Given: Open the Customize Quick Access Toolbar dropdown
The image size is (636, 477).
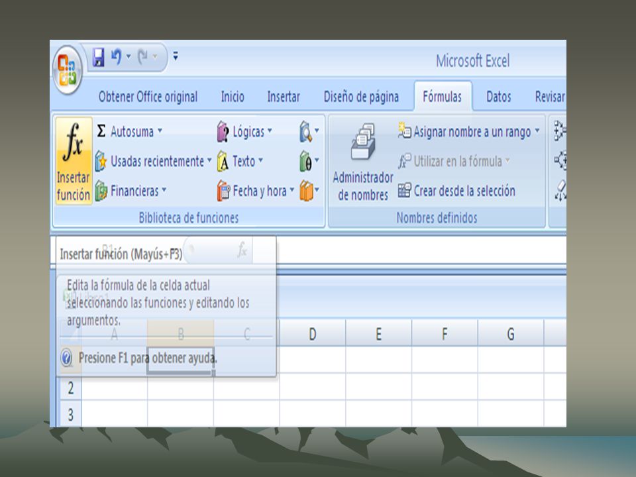Looking at the screenshot, I should 176,56.
